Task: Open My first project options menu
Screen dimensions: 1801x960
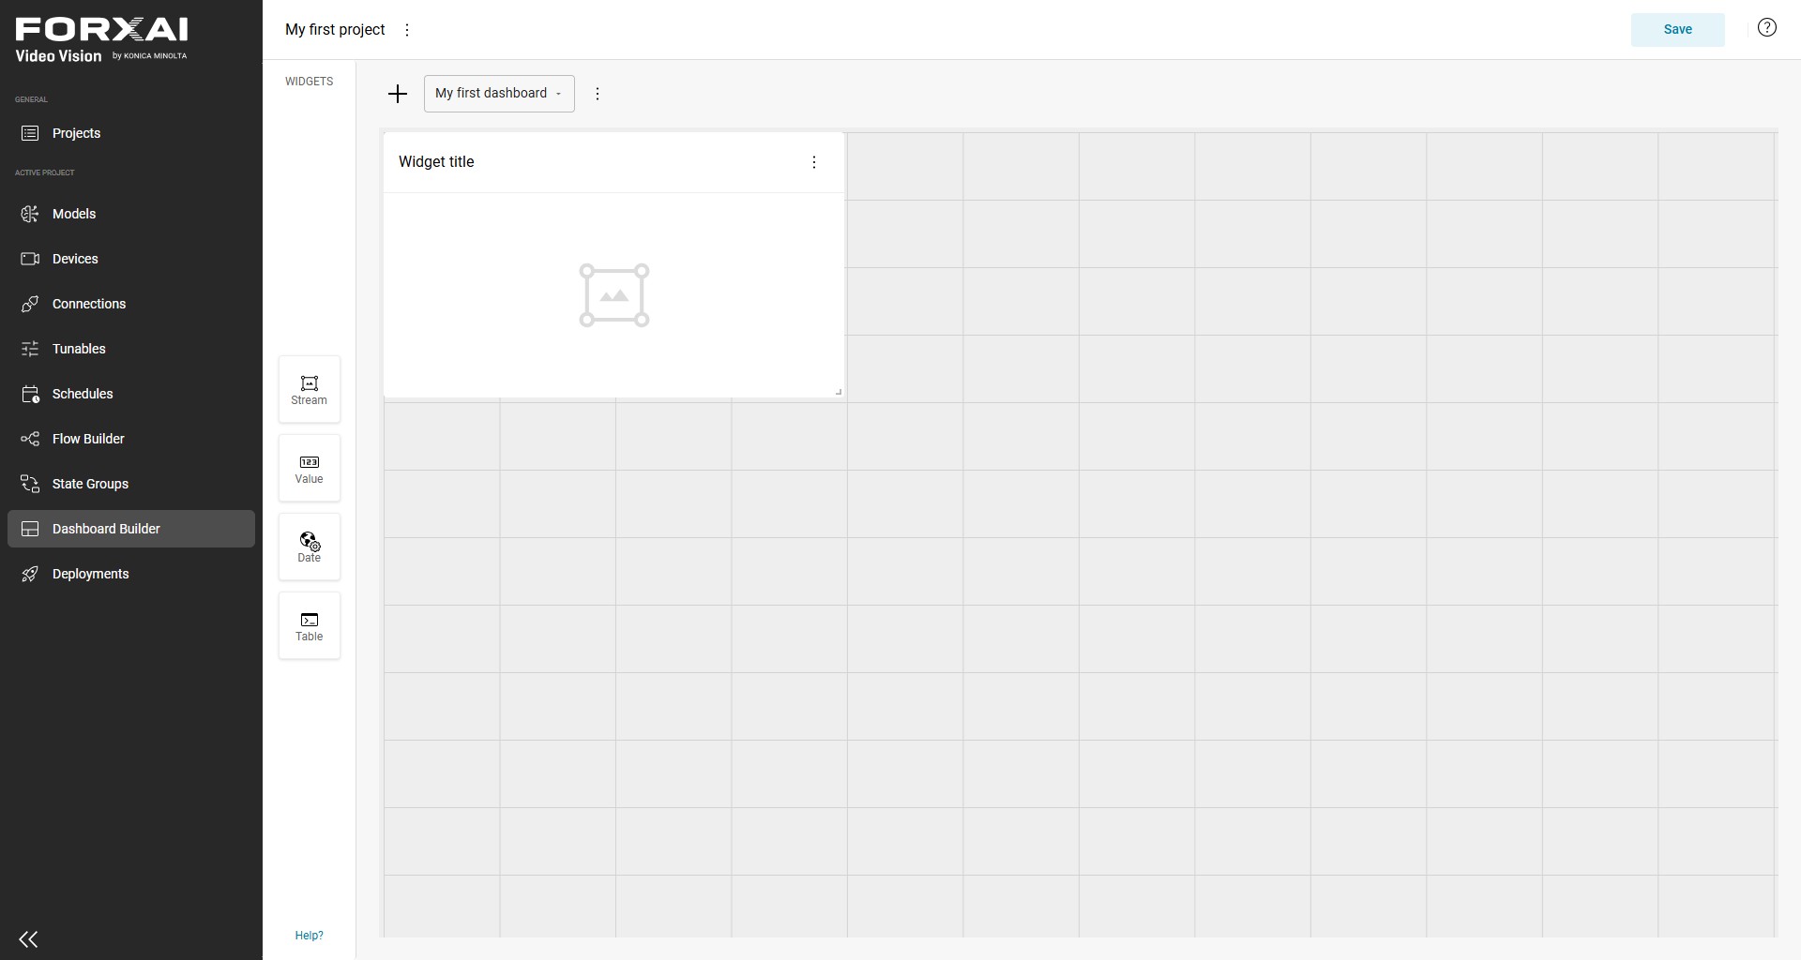Action: [x=407, y=30]
